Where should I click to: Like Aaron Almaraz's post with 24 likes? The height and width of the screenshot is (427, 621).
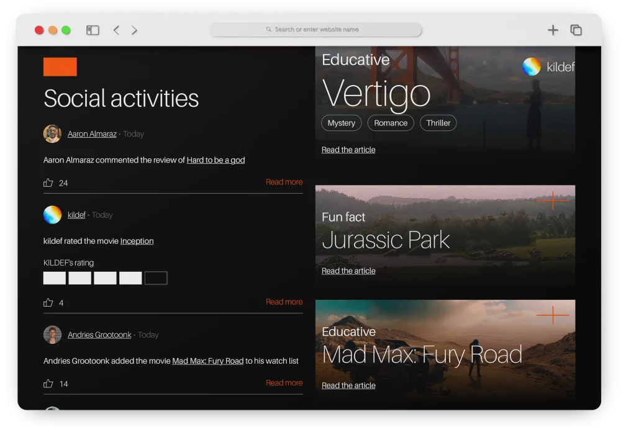click(48, 182)
